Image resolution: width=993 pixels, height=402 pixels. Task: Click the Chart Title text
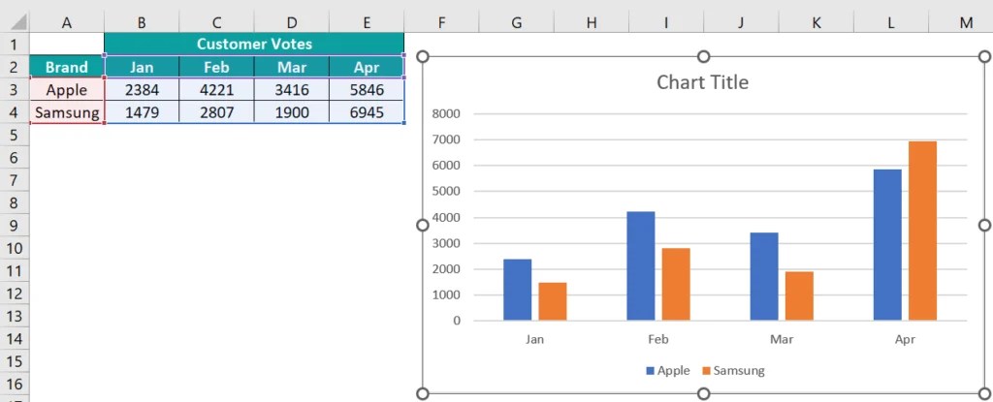coord(702,81)
